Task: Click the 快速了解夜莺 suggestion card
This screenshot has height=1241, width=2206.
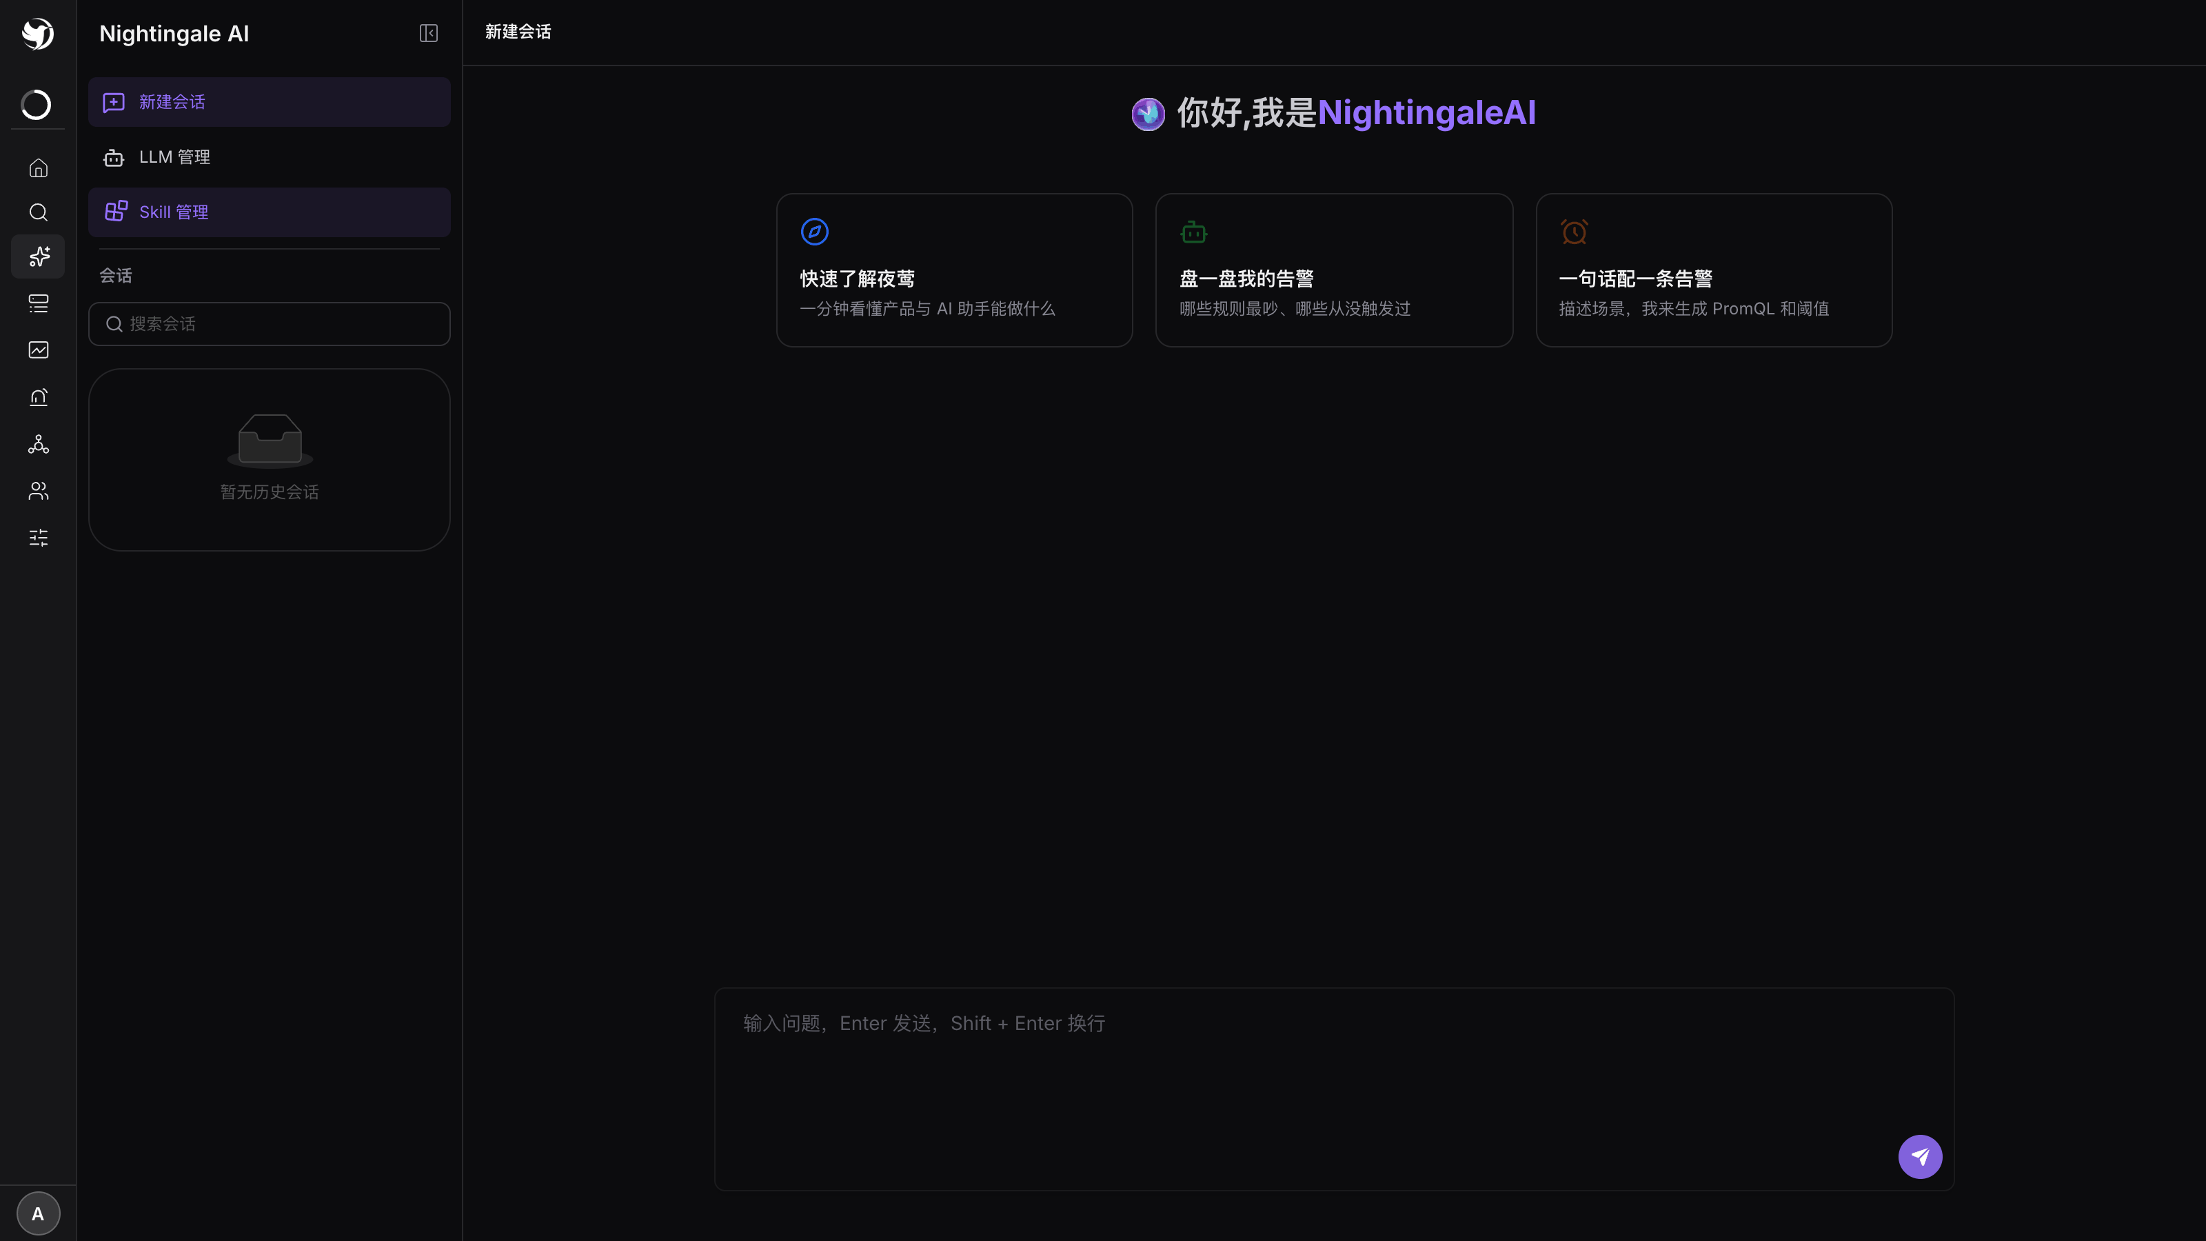Action: coord(955,270)
